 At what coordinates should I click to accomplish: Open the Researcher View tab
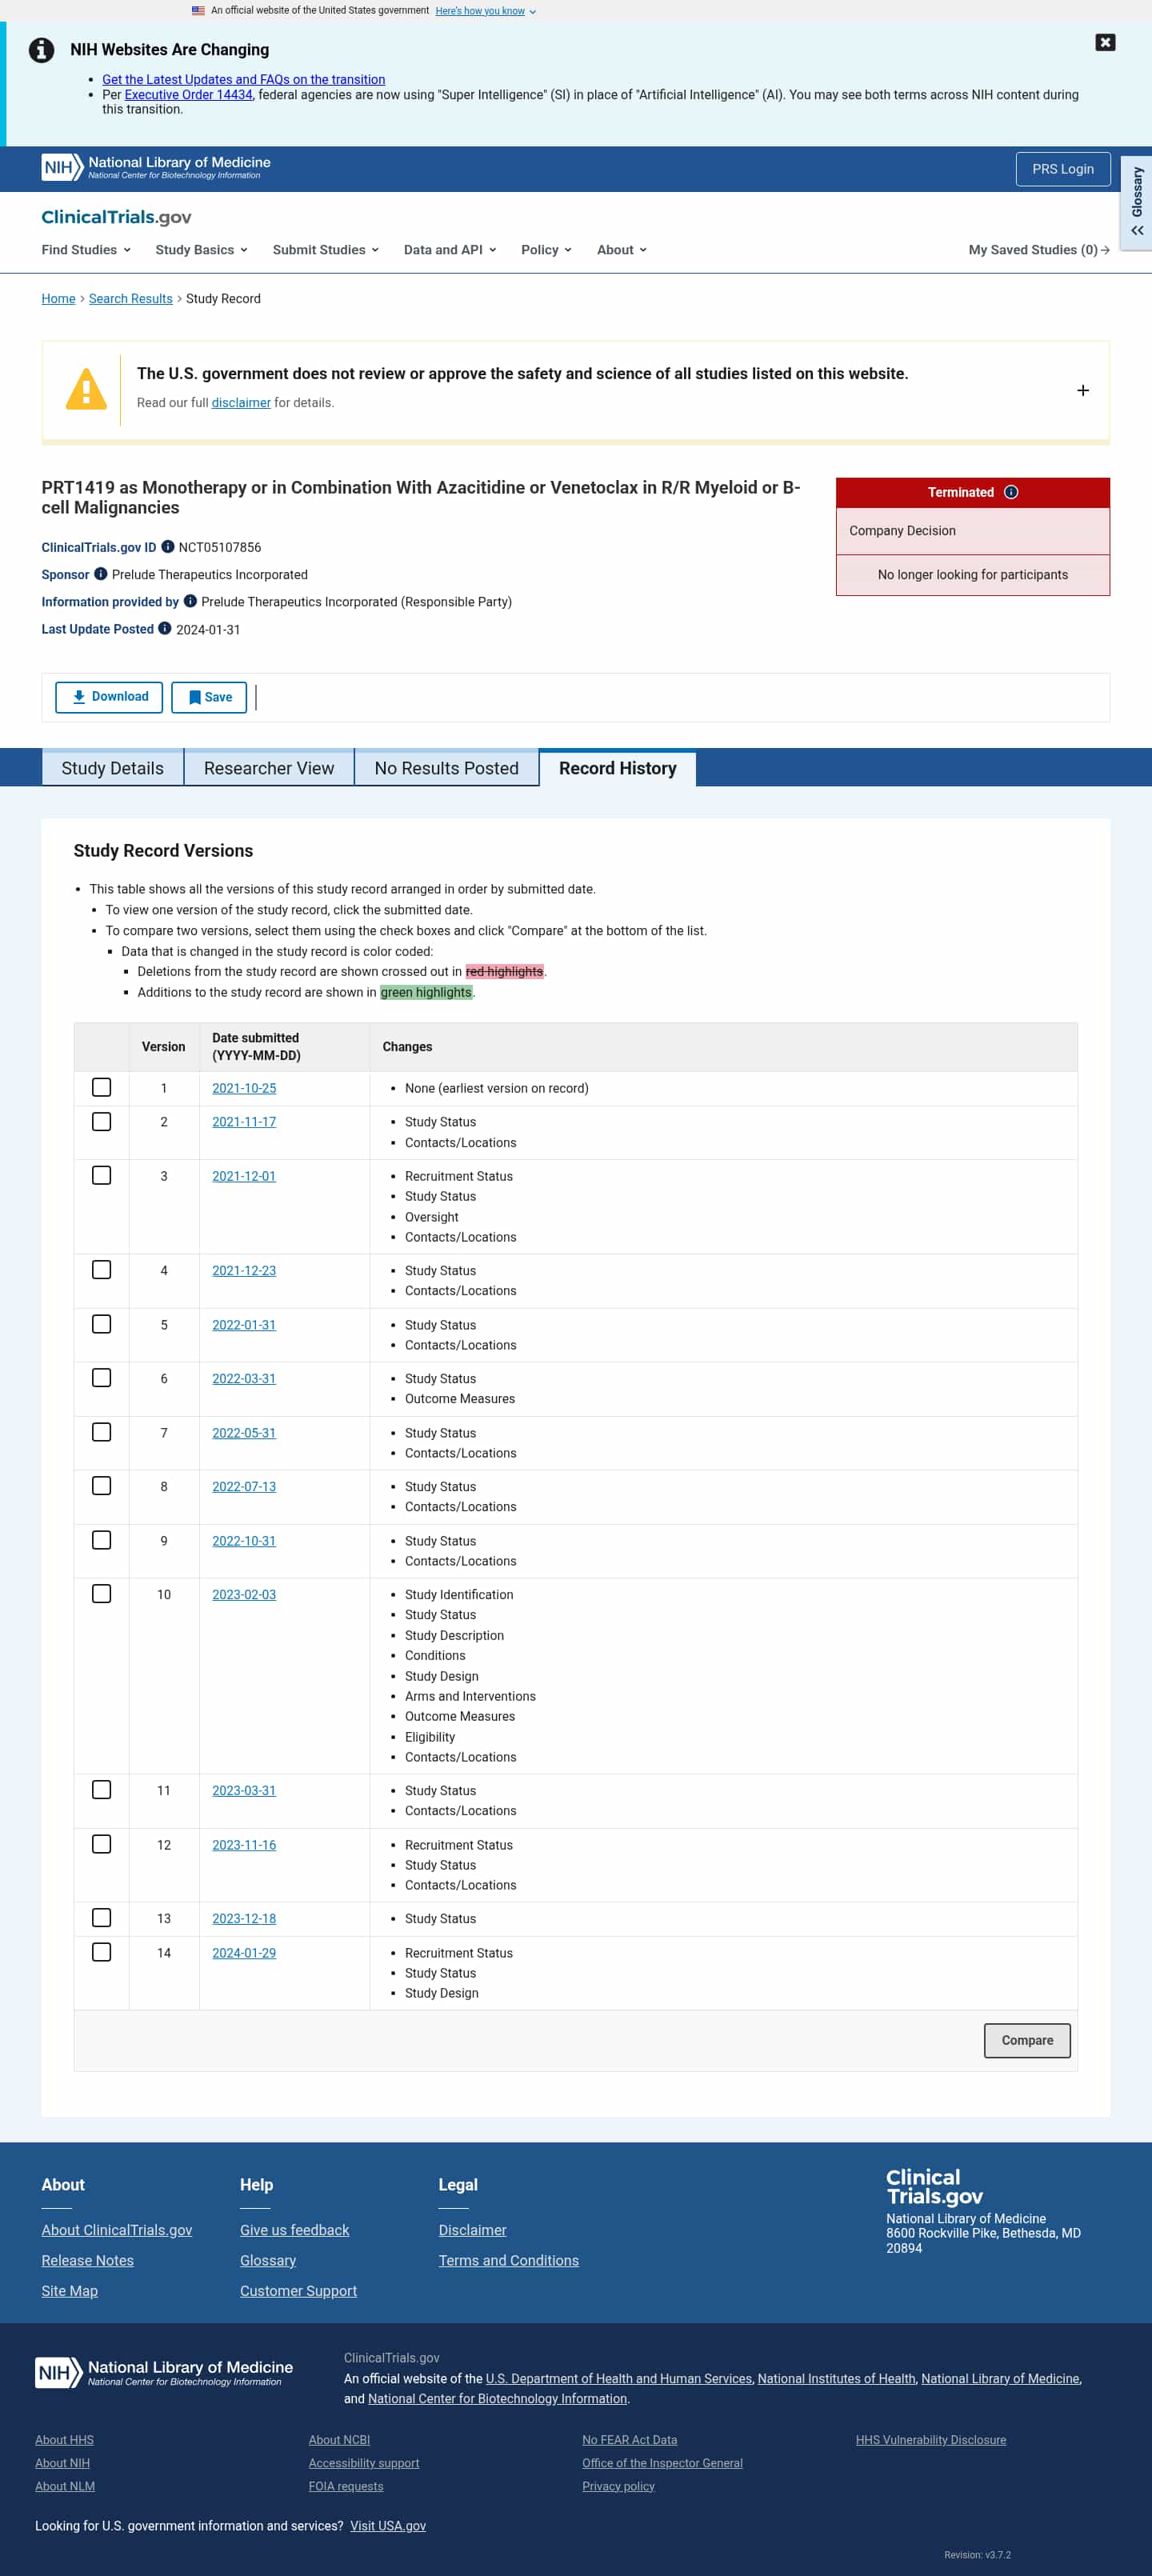click(269, 768)
